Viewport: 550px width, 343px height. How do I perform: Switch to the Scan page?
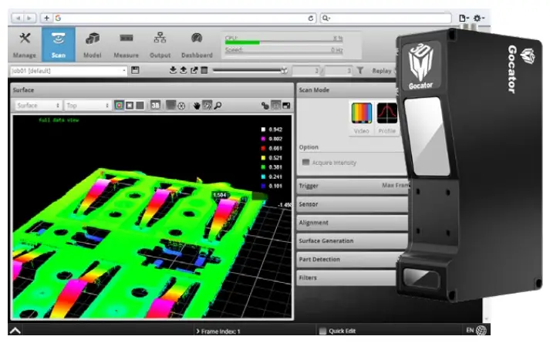(58, 45)
